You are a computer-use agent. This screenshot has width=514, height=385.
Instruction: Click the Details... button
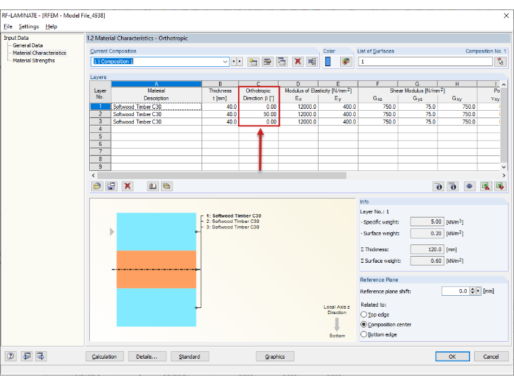click(x=147, y=357)
